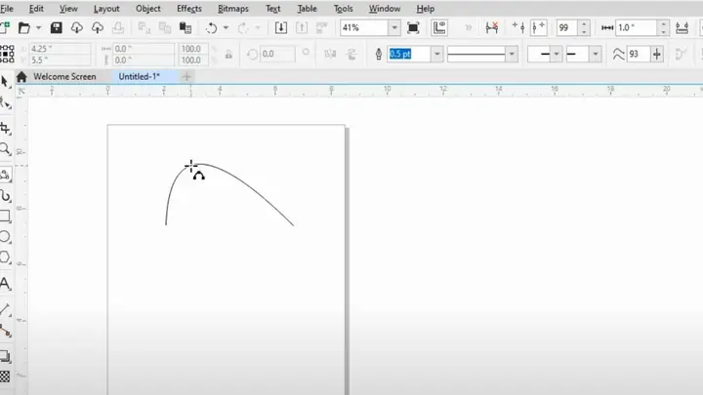Toggle the lock ratio padlock
This screenshot has width=703, height=395.
228,55
